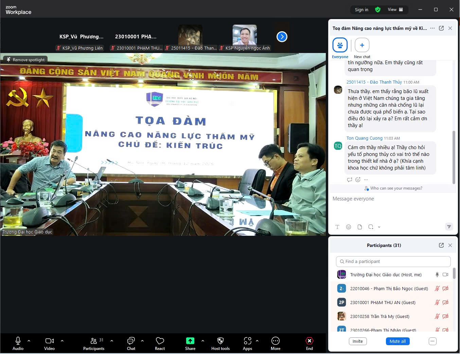Pop out the chat panel window
Screen dimensions: 460x354
(x=441, y=28)
